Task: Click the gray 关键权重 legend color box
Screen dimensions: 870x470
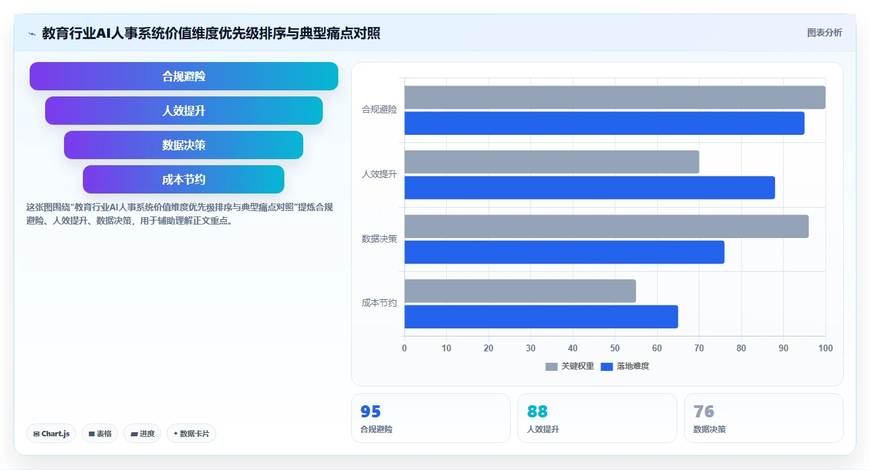Action: tap(552, 366)
